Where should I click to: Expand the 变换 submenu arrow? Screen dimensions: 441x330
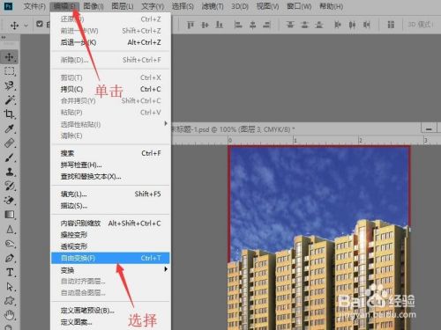tap(166, 269)
